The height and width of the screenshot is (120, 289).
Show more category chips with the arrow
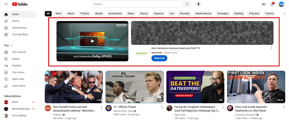click(284, 13)
